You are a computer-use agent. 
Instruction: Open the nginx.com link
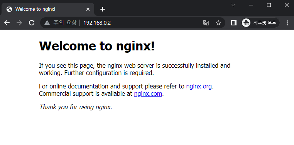click(148, 93)
